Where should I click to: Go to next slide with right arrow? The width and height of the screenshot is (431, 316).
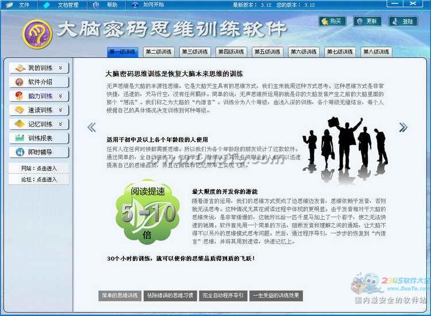(x=403, y=127)
